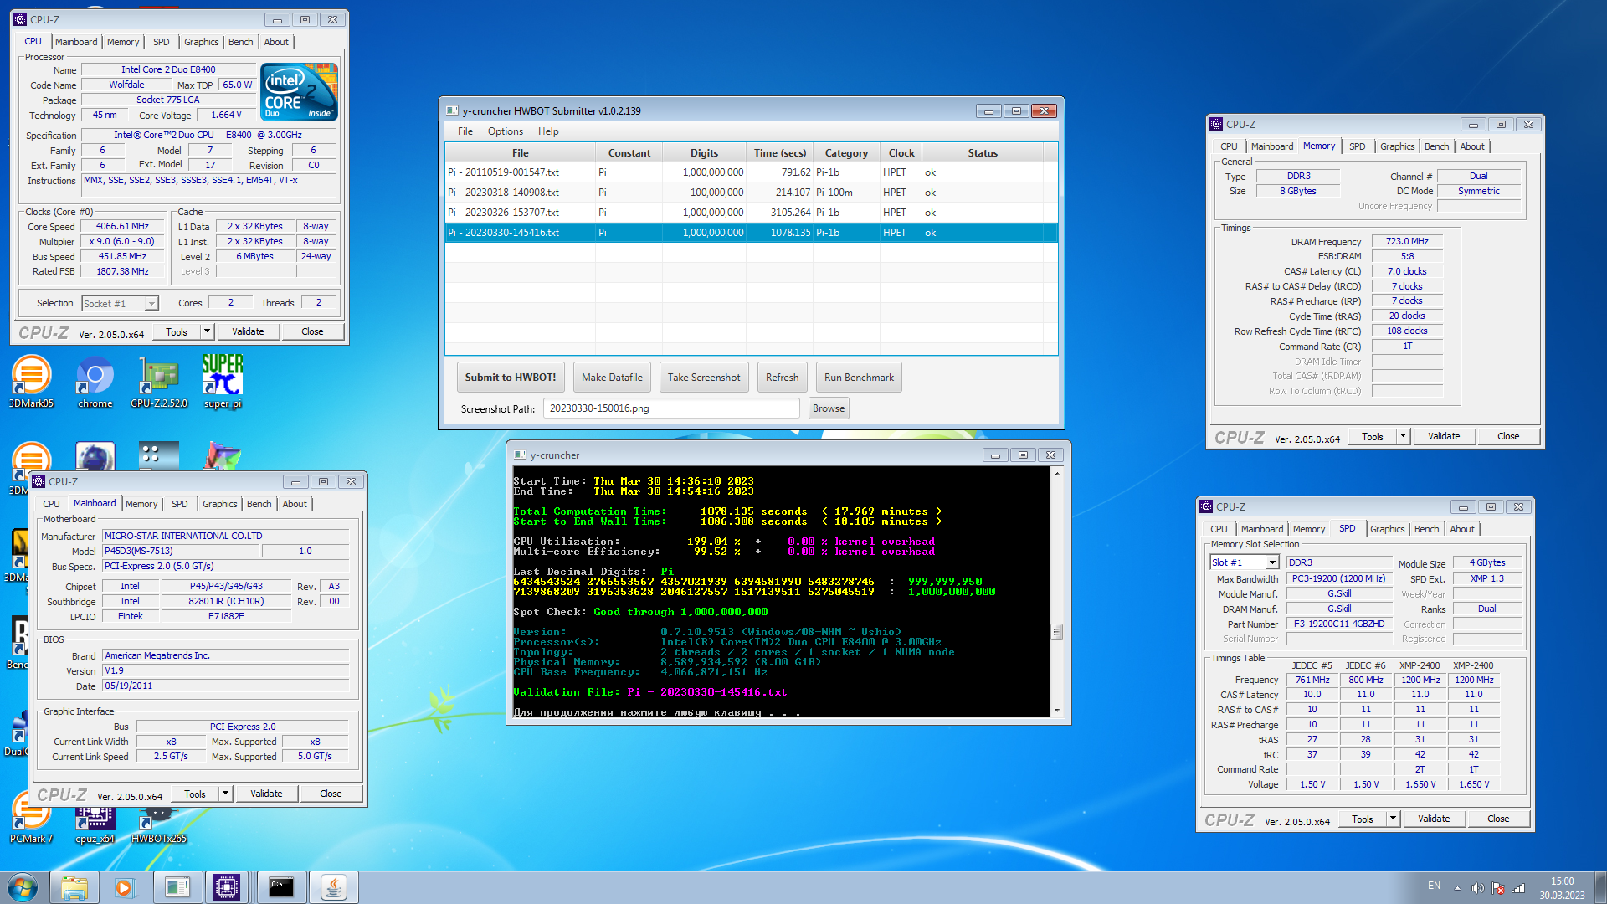Expand Tools dropdown arrow in CPU-Z Mainboard window
The width and height of the screenshot is (1607, 904).
225,794
